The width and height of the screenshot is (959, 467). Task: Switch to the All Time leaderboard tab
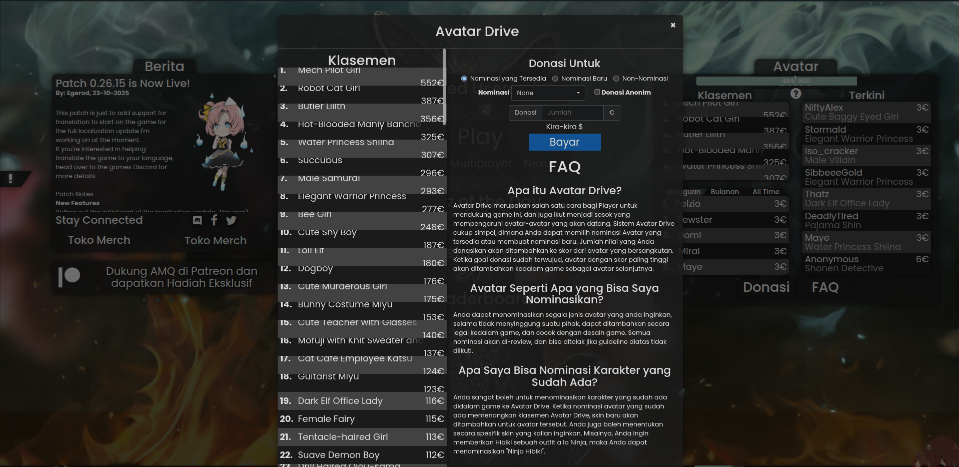click(766, 192)
